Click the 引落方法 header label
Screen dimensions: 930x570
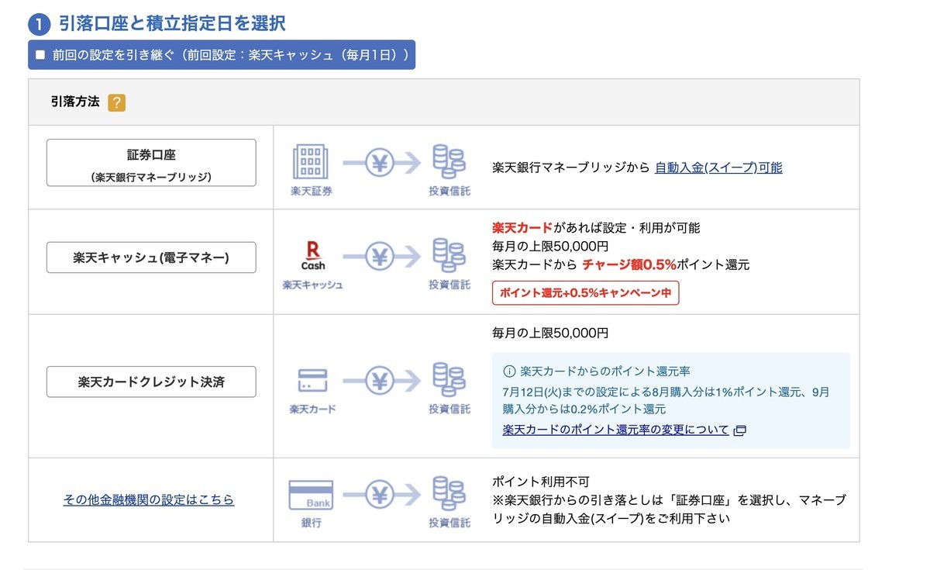point(75,102)
